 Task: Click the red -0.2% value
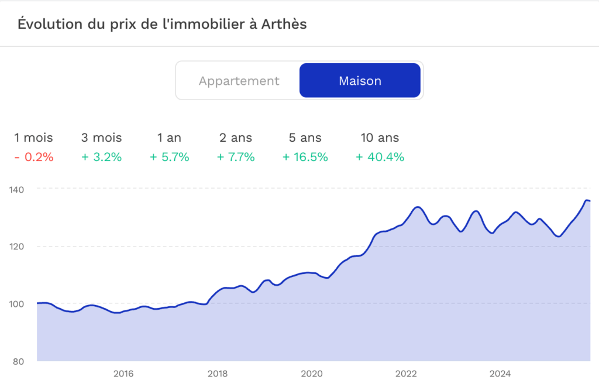(33, 157)
